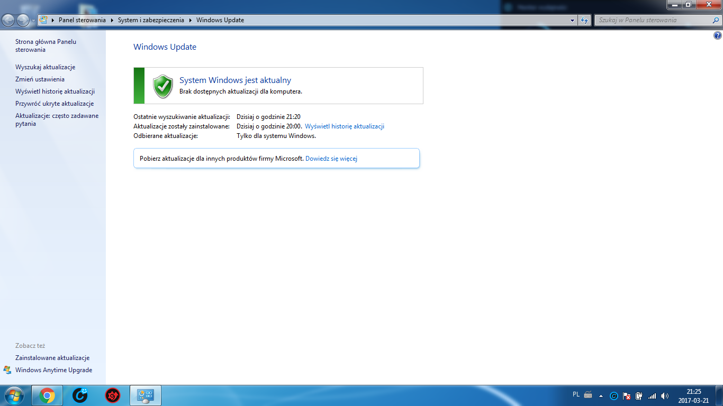
Task: Click Tylko dla systemu Windows text
Action: (276, 136)
